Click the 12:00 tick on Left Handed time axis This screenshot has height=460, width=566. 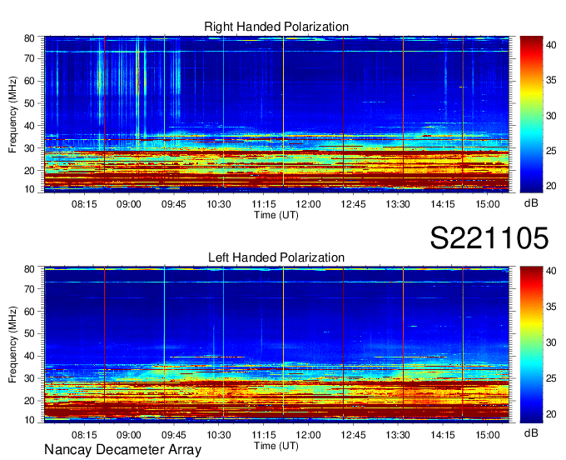point(308,435)
